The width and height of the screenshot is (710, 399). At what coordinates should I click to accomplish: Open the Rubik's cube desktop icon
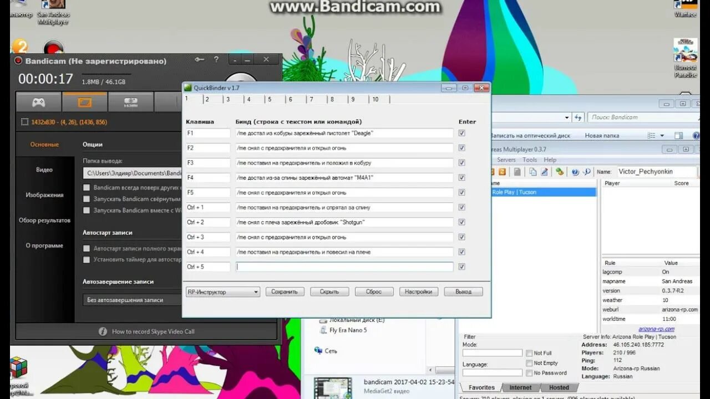pos(19,367)
